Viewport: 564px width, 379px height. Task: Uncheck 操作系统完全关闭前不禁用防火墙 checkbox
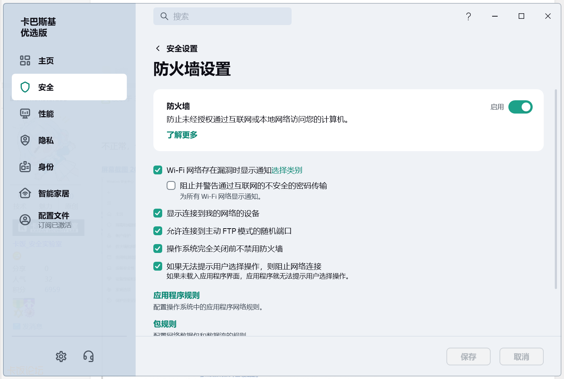[x=158, y=248]
